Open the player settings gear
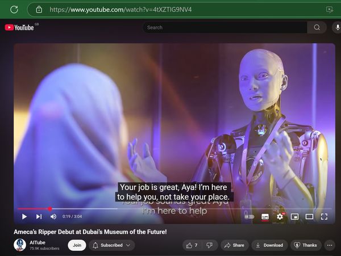Screen dimensions: 341x256 pyautogui.click(x=280, y=216)
